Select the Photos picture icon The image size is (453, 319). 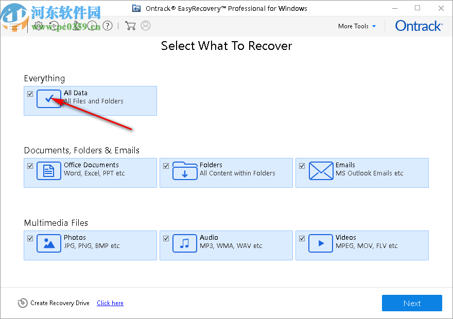pyautogui.click(x=49, y=243)
